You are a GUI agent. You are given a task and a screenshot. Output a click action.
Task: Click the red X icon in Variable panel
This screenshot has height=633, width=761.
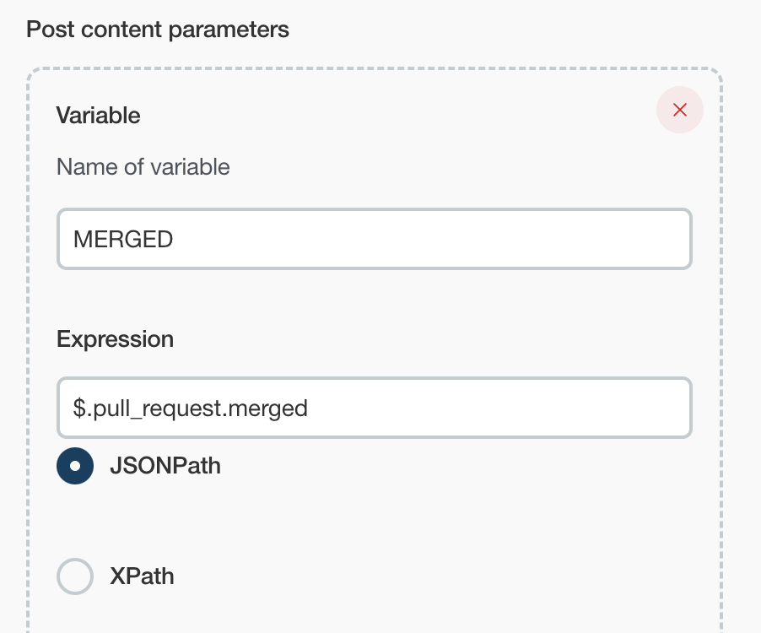click(x=679, y=110)
